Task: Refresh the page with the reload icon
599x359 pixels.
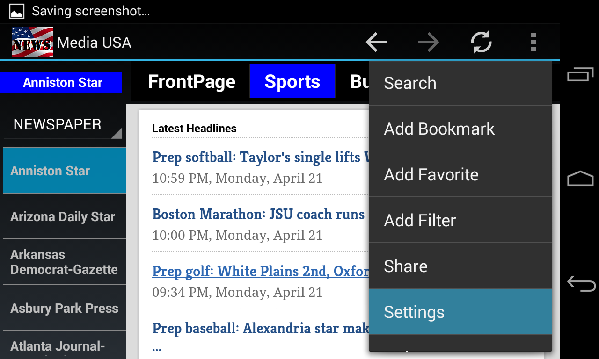Action: click(x=481, y=43)
